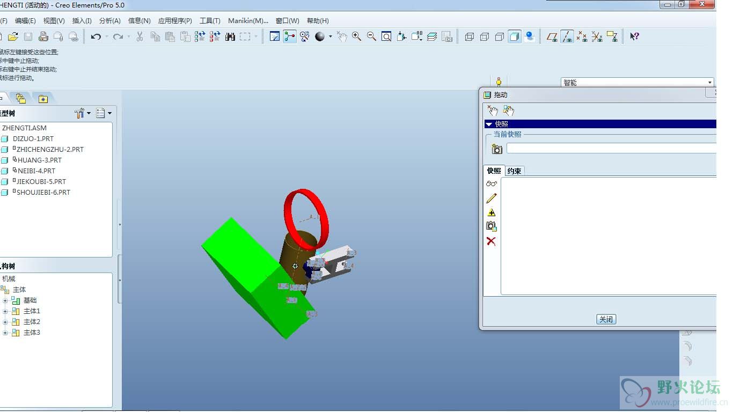Click the 关闭 button

(606, 319)
